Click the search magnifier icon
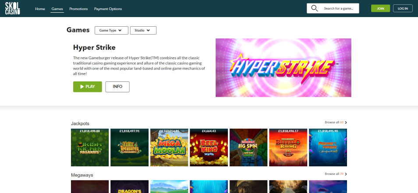Image resolution: width=418 pixels, height=193 pixels. point(315,8)
